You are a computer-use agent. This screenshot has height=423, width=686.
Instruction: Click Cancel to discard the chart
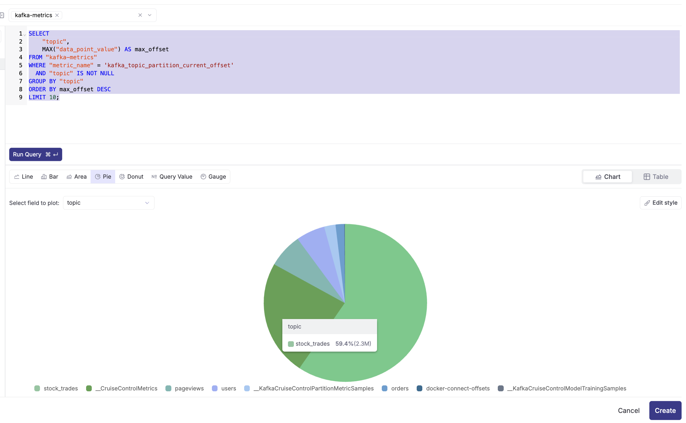point(629,411)
